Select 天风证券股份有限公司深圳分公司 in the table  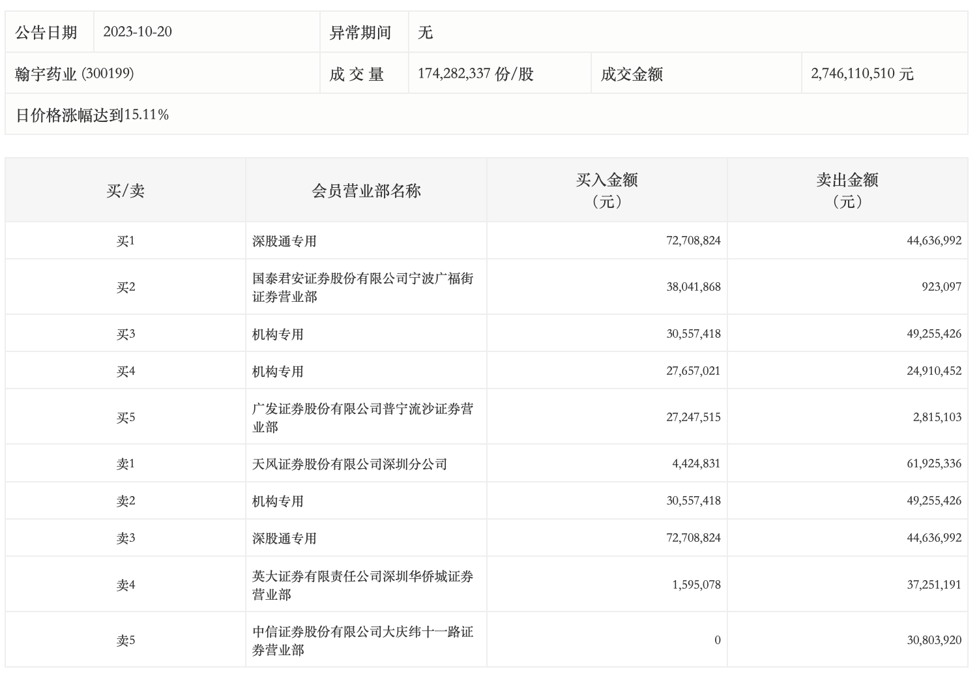[x=349, y=464]
